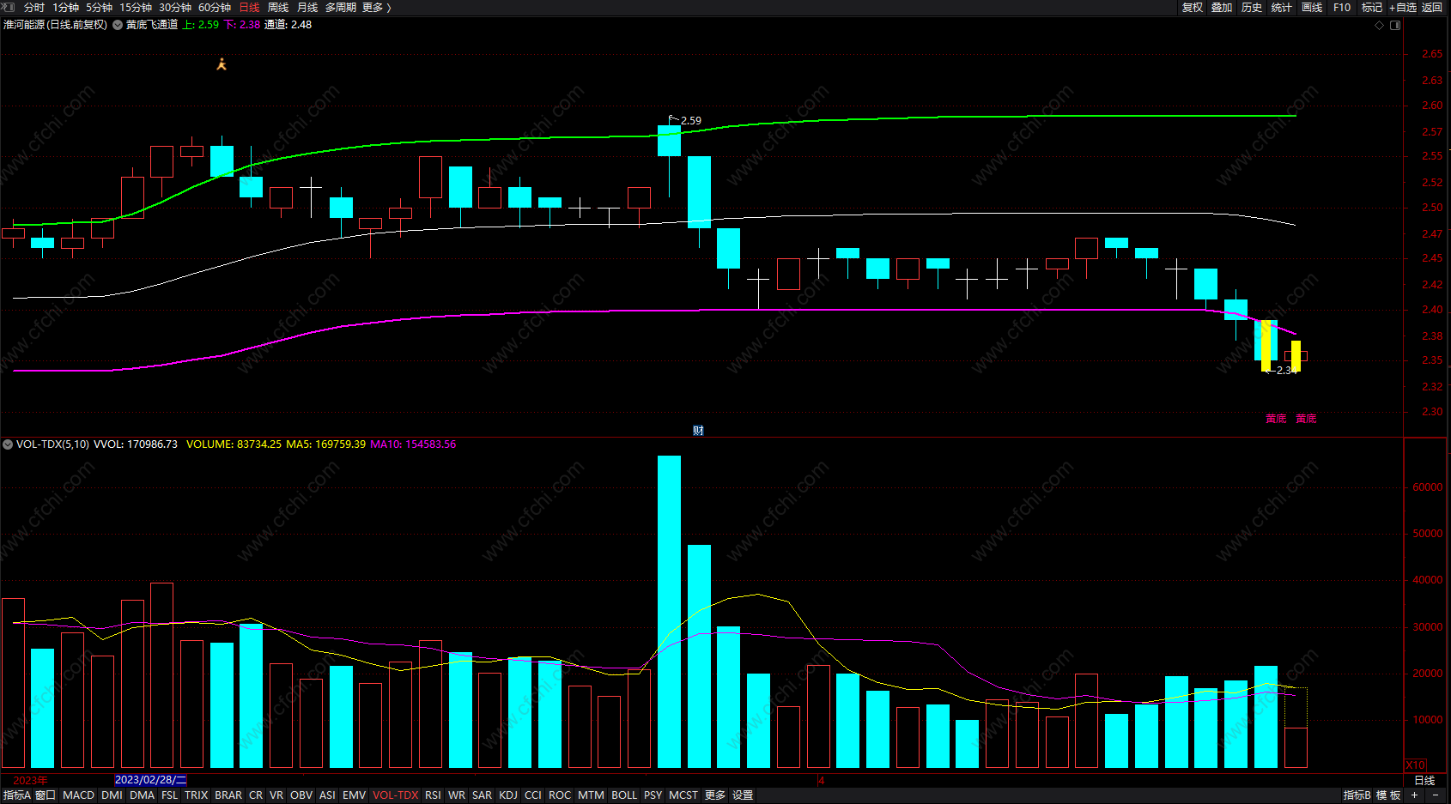1451x804 pixels.
Task: Toggle the side panel icon above the price axis
Action: tap(1395, 25)
